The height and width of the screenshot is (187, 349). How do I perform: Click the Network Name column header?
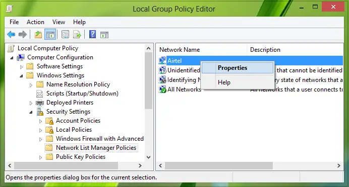pyautogui.click(x=202, y=50)
